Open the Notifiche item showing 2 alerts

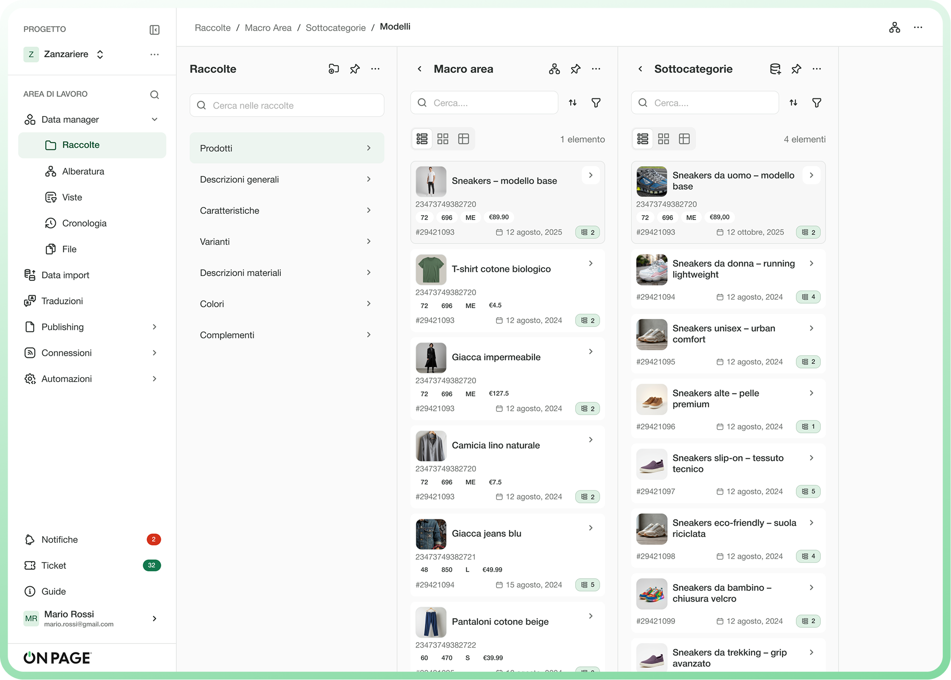pos(60,539)
